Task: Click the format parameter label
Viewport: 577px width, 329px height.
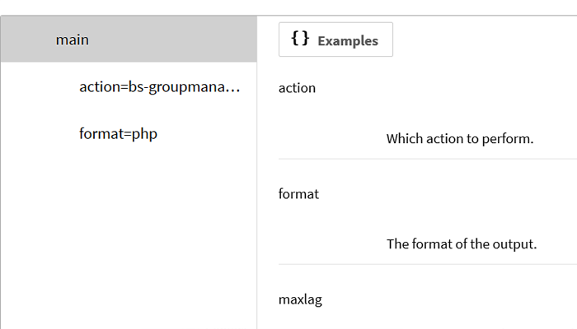Action: (298, 194)
